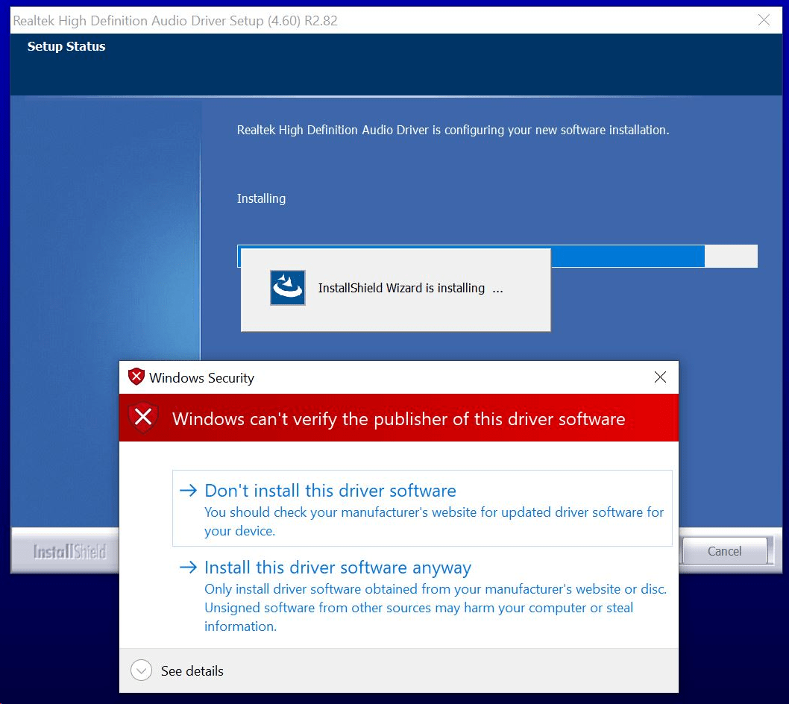Click the Setup Status header text
789x704 pixels.
[x=66, y=46]
